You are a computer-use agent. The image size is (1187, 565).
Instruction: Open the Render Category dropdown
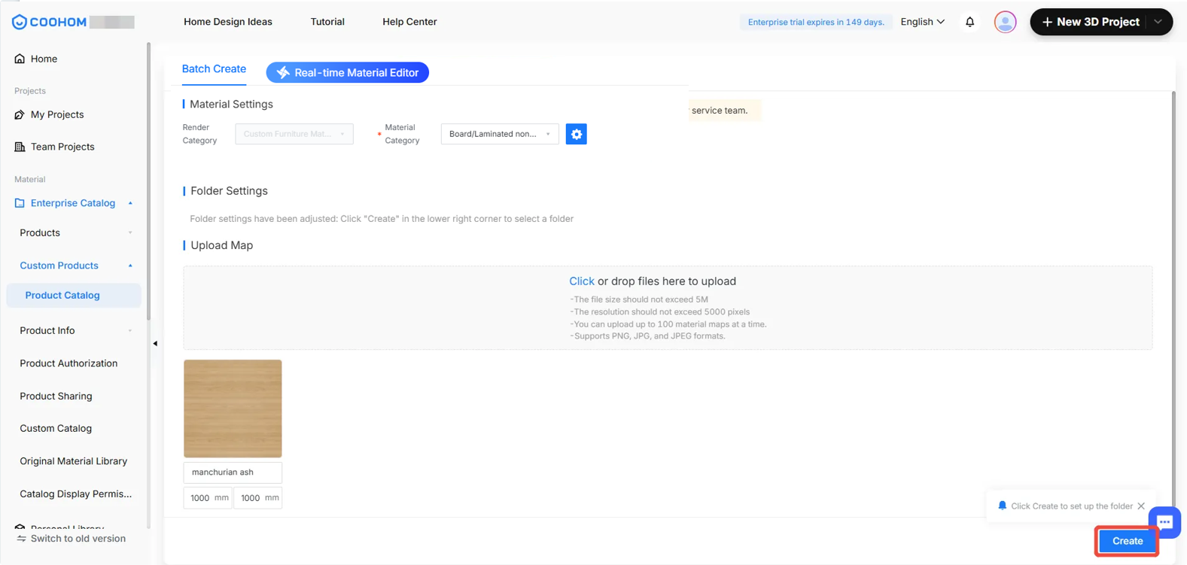coord(294,134)
